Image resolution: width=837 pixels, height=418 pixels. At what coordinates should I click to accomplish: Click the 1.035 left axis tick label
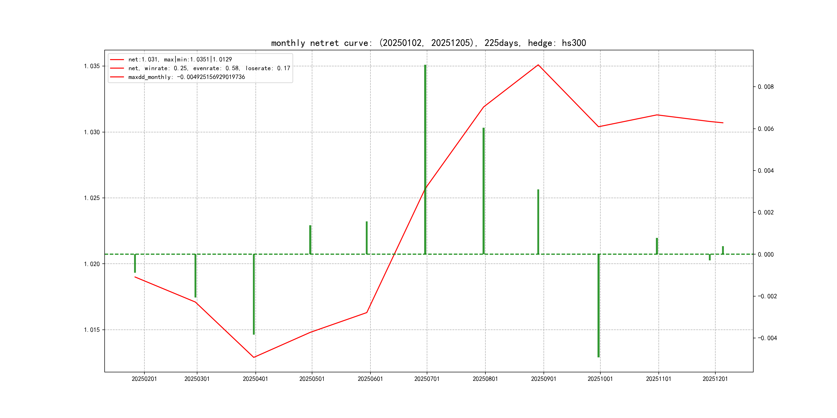pos(92,66)
